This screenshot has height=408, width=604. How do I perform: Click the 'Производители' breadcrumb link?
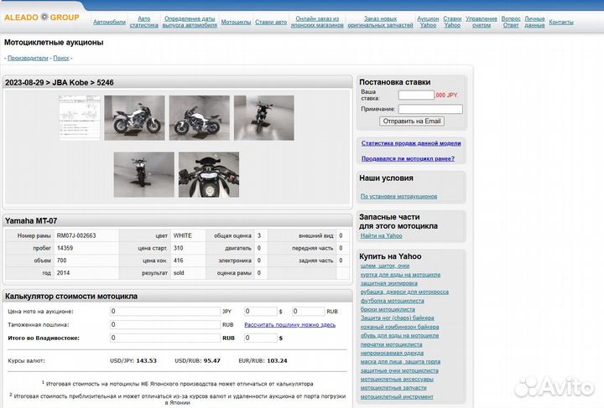28,58
